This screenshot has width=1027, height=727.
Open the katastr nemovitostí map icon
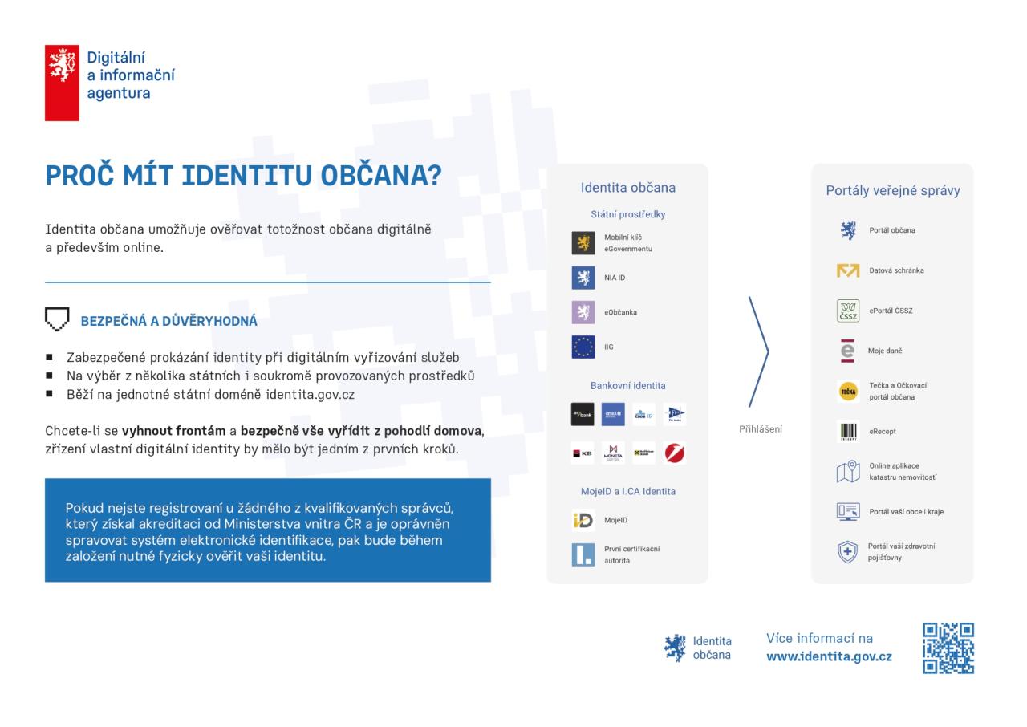click(848, 471)
